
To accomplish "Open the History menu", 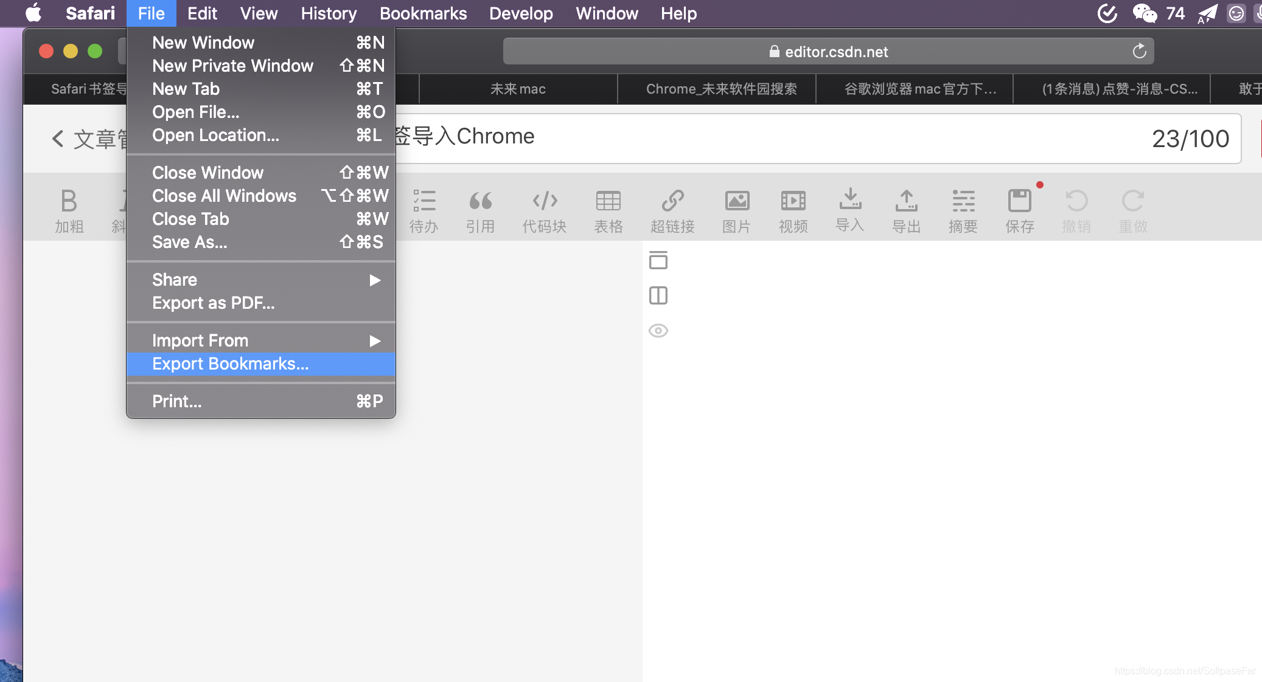I will point(329,13).
